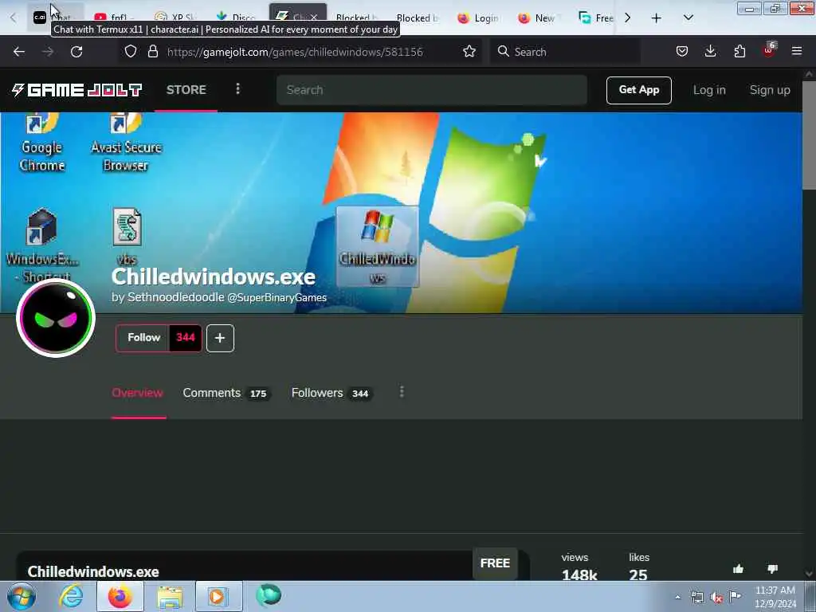This screenshot has height=612, width=816.
Task: Open the 344 follower count button
Action: coord(185,338)
